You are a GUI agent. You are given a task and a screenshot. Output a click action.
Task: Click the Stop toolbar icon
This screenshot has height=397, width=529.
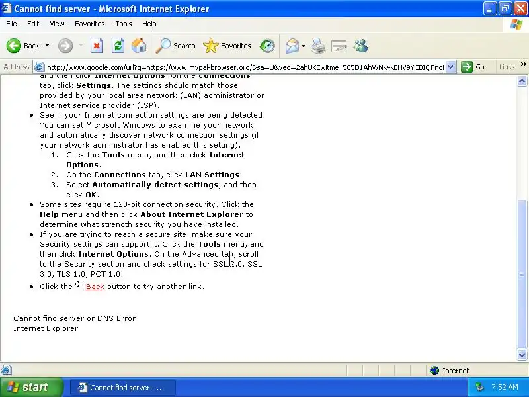coord(97,46)
